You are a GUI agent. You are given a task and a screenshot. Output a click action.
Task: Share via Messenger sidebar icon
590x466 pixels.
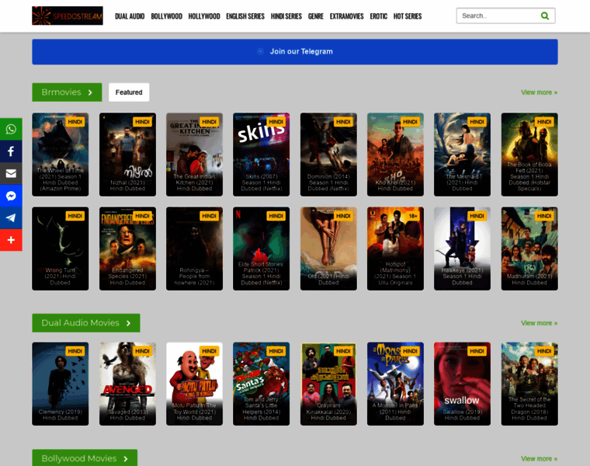pos(11,196)
